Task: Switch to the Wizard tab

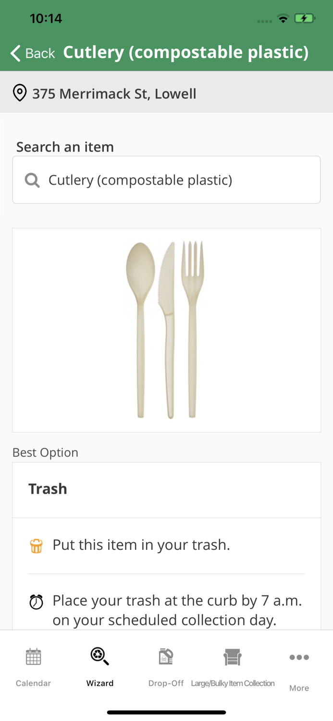Action: 99,666
